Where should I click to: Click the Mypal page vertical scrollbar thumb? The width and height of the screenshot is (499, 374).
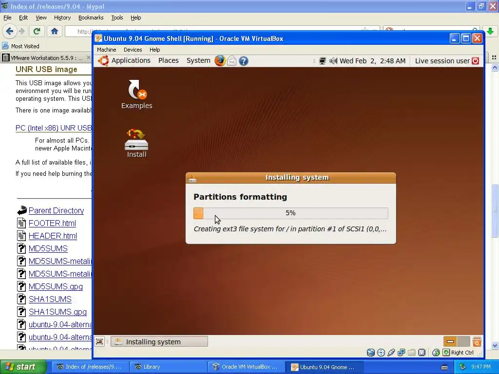coord(495,210)
